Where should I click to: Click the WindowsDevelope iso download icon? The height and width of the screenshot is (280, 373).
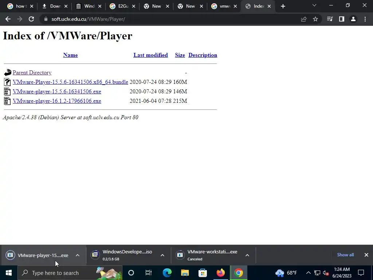pyautogui.click(x=95, y=255)
